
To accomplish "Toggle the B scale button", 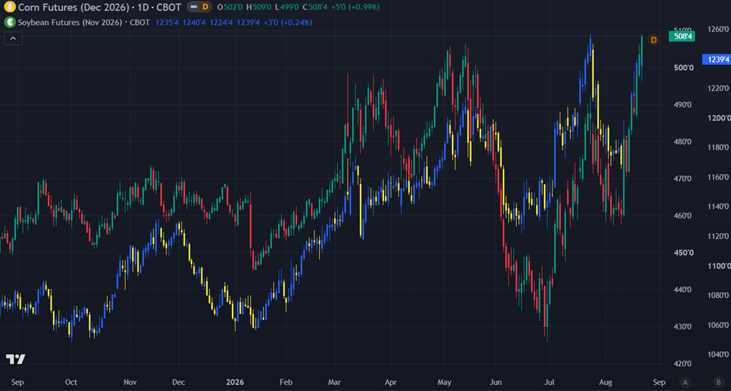I will tap(718, 382).
